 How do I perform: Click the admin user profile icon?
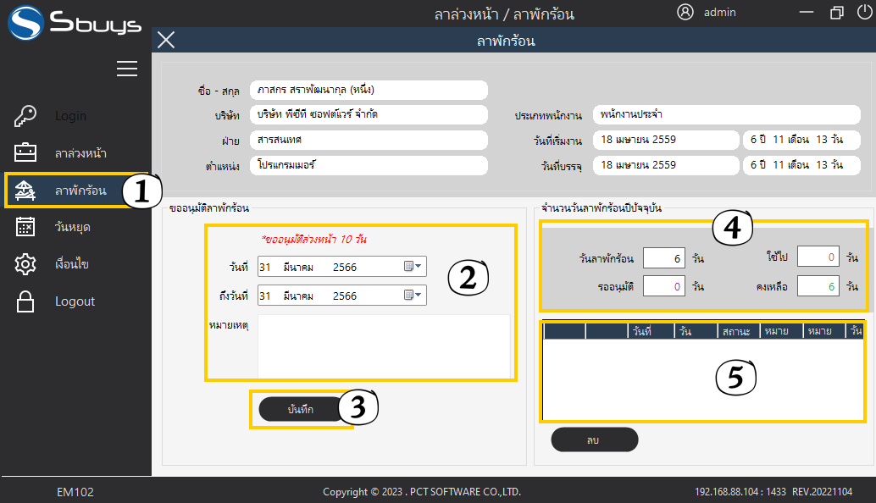point(685,12)
